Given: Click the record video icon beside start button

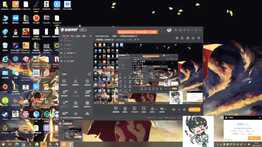Looking at the screenshot, I should tap(174, 109).
